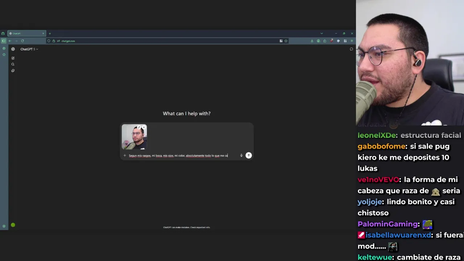Click the red extension icon with badge
The image size is (464, 261).
(331, 41)
